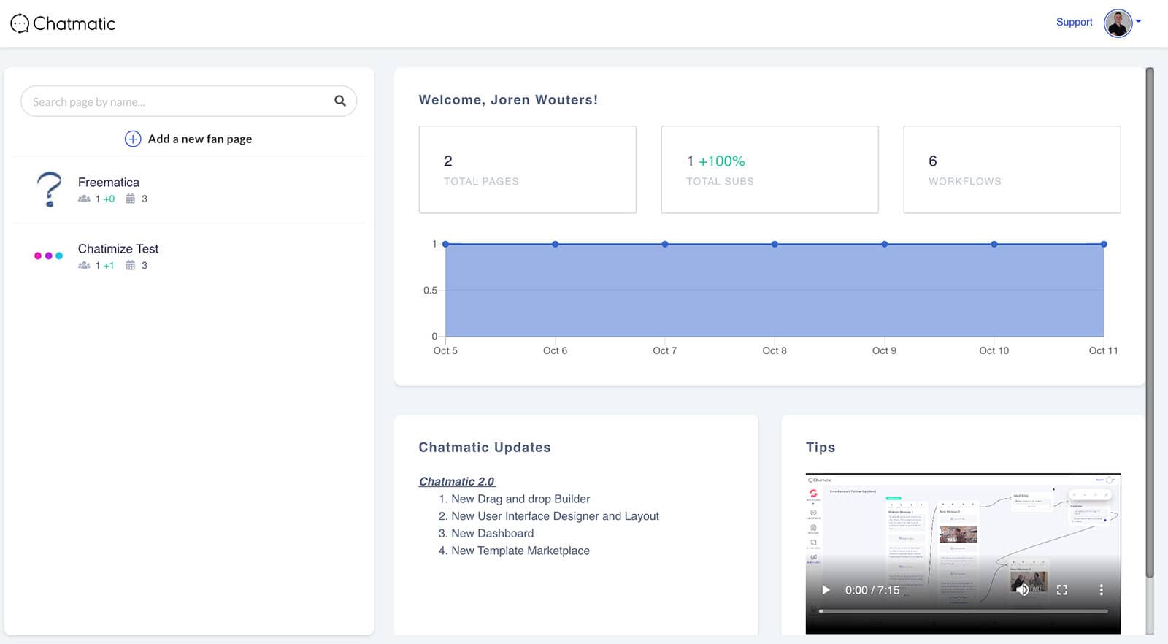The height and width of the screenshot is (644, 1168).
Task: Click the Oct 9 axis label
Action: click(x=884, y=350)
